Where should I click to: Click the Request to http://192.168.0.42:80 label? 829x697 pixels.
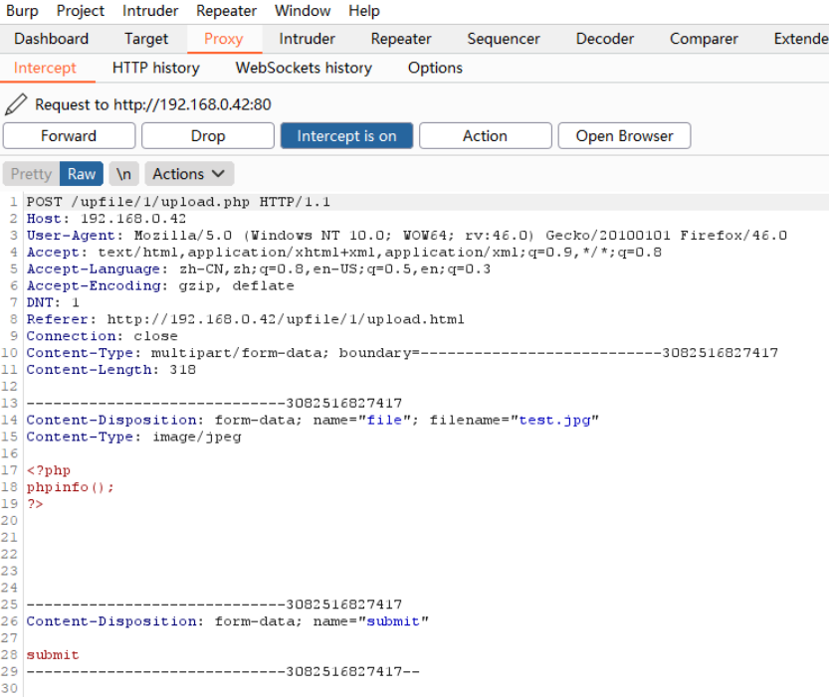pos(153,104)
